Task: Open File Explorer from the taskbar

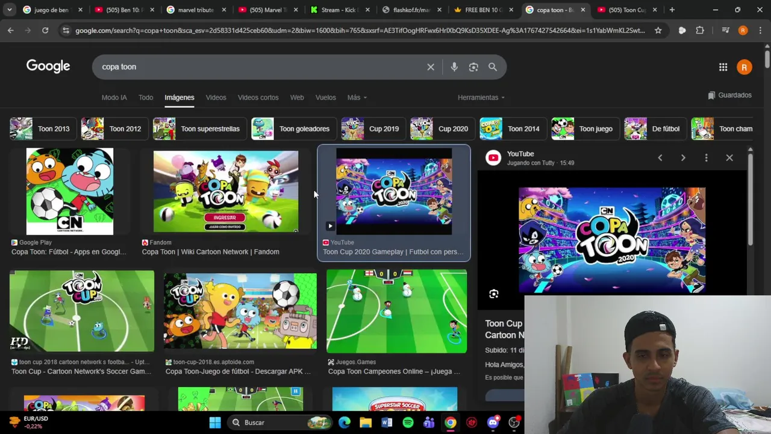Action: (x=366, y=423)
